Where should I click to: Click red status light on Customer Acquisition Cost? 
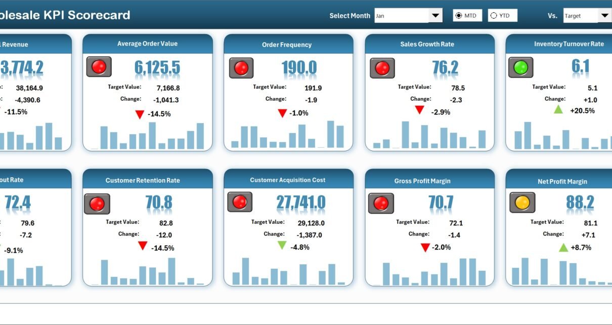point(239,202)
